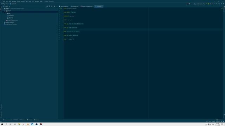Select the server folder in tree
This screenshot has width=225, height=126.
(x=8, y=12)
